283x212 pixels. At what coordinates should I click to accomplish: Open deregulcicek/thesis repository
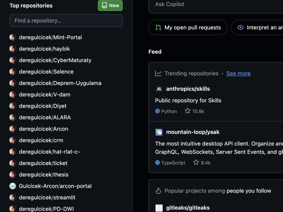click(x=44, y=175)
